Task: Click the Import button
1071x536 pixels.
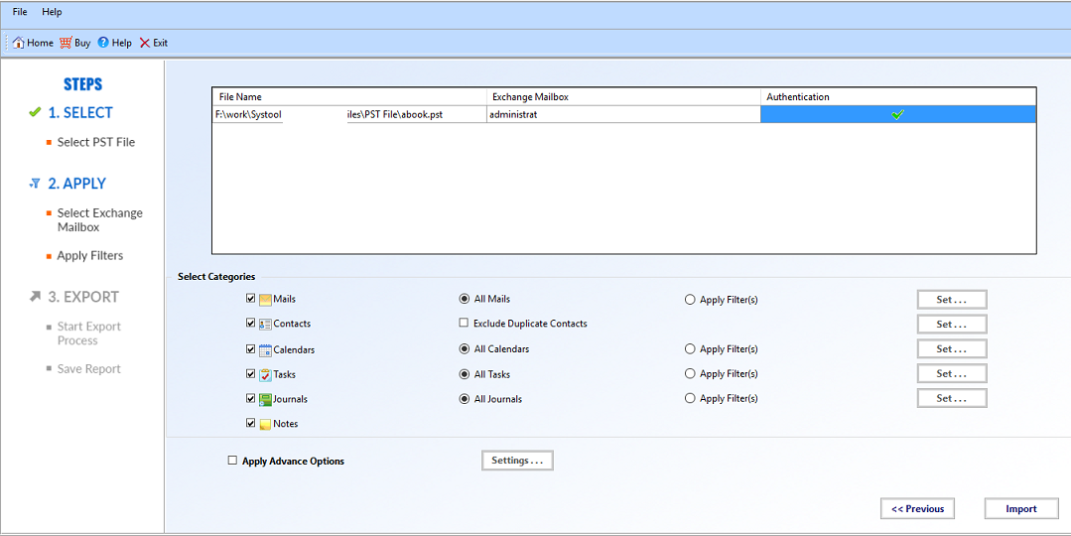Action: click(1021, 508)
